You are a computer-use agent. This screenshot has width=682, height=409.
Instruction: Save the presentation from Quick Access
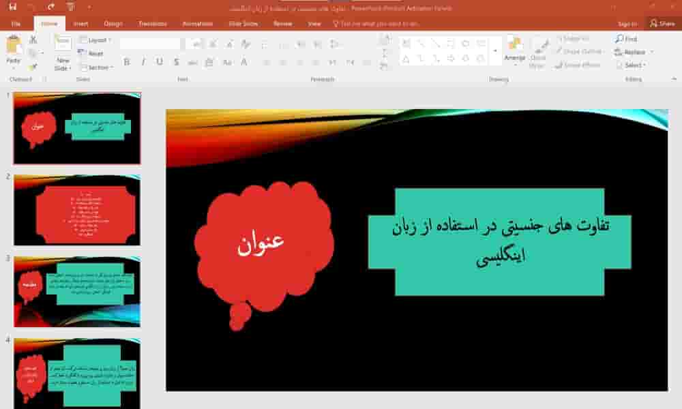[13, 6]
